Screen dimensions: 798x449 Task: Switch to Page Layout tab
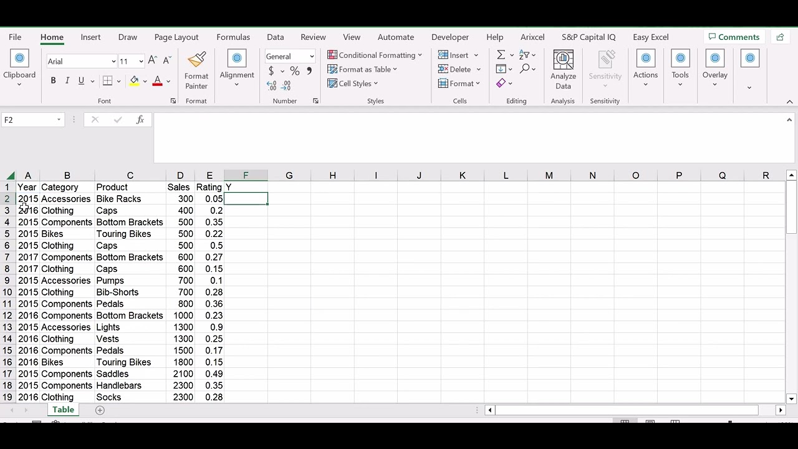pyautogui.click(x=176, y=37)
